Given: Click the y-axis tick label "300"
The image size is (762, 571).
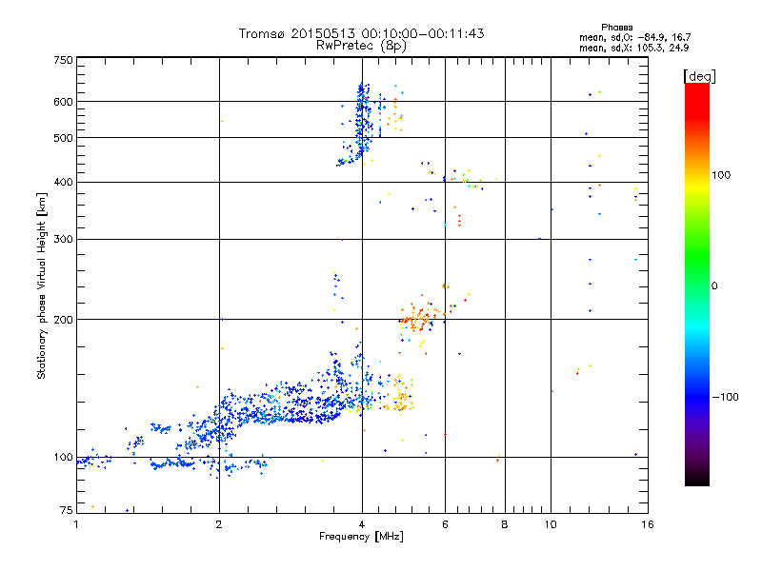Looking at the screenshot, I should 63,240.
